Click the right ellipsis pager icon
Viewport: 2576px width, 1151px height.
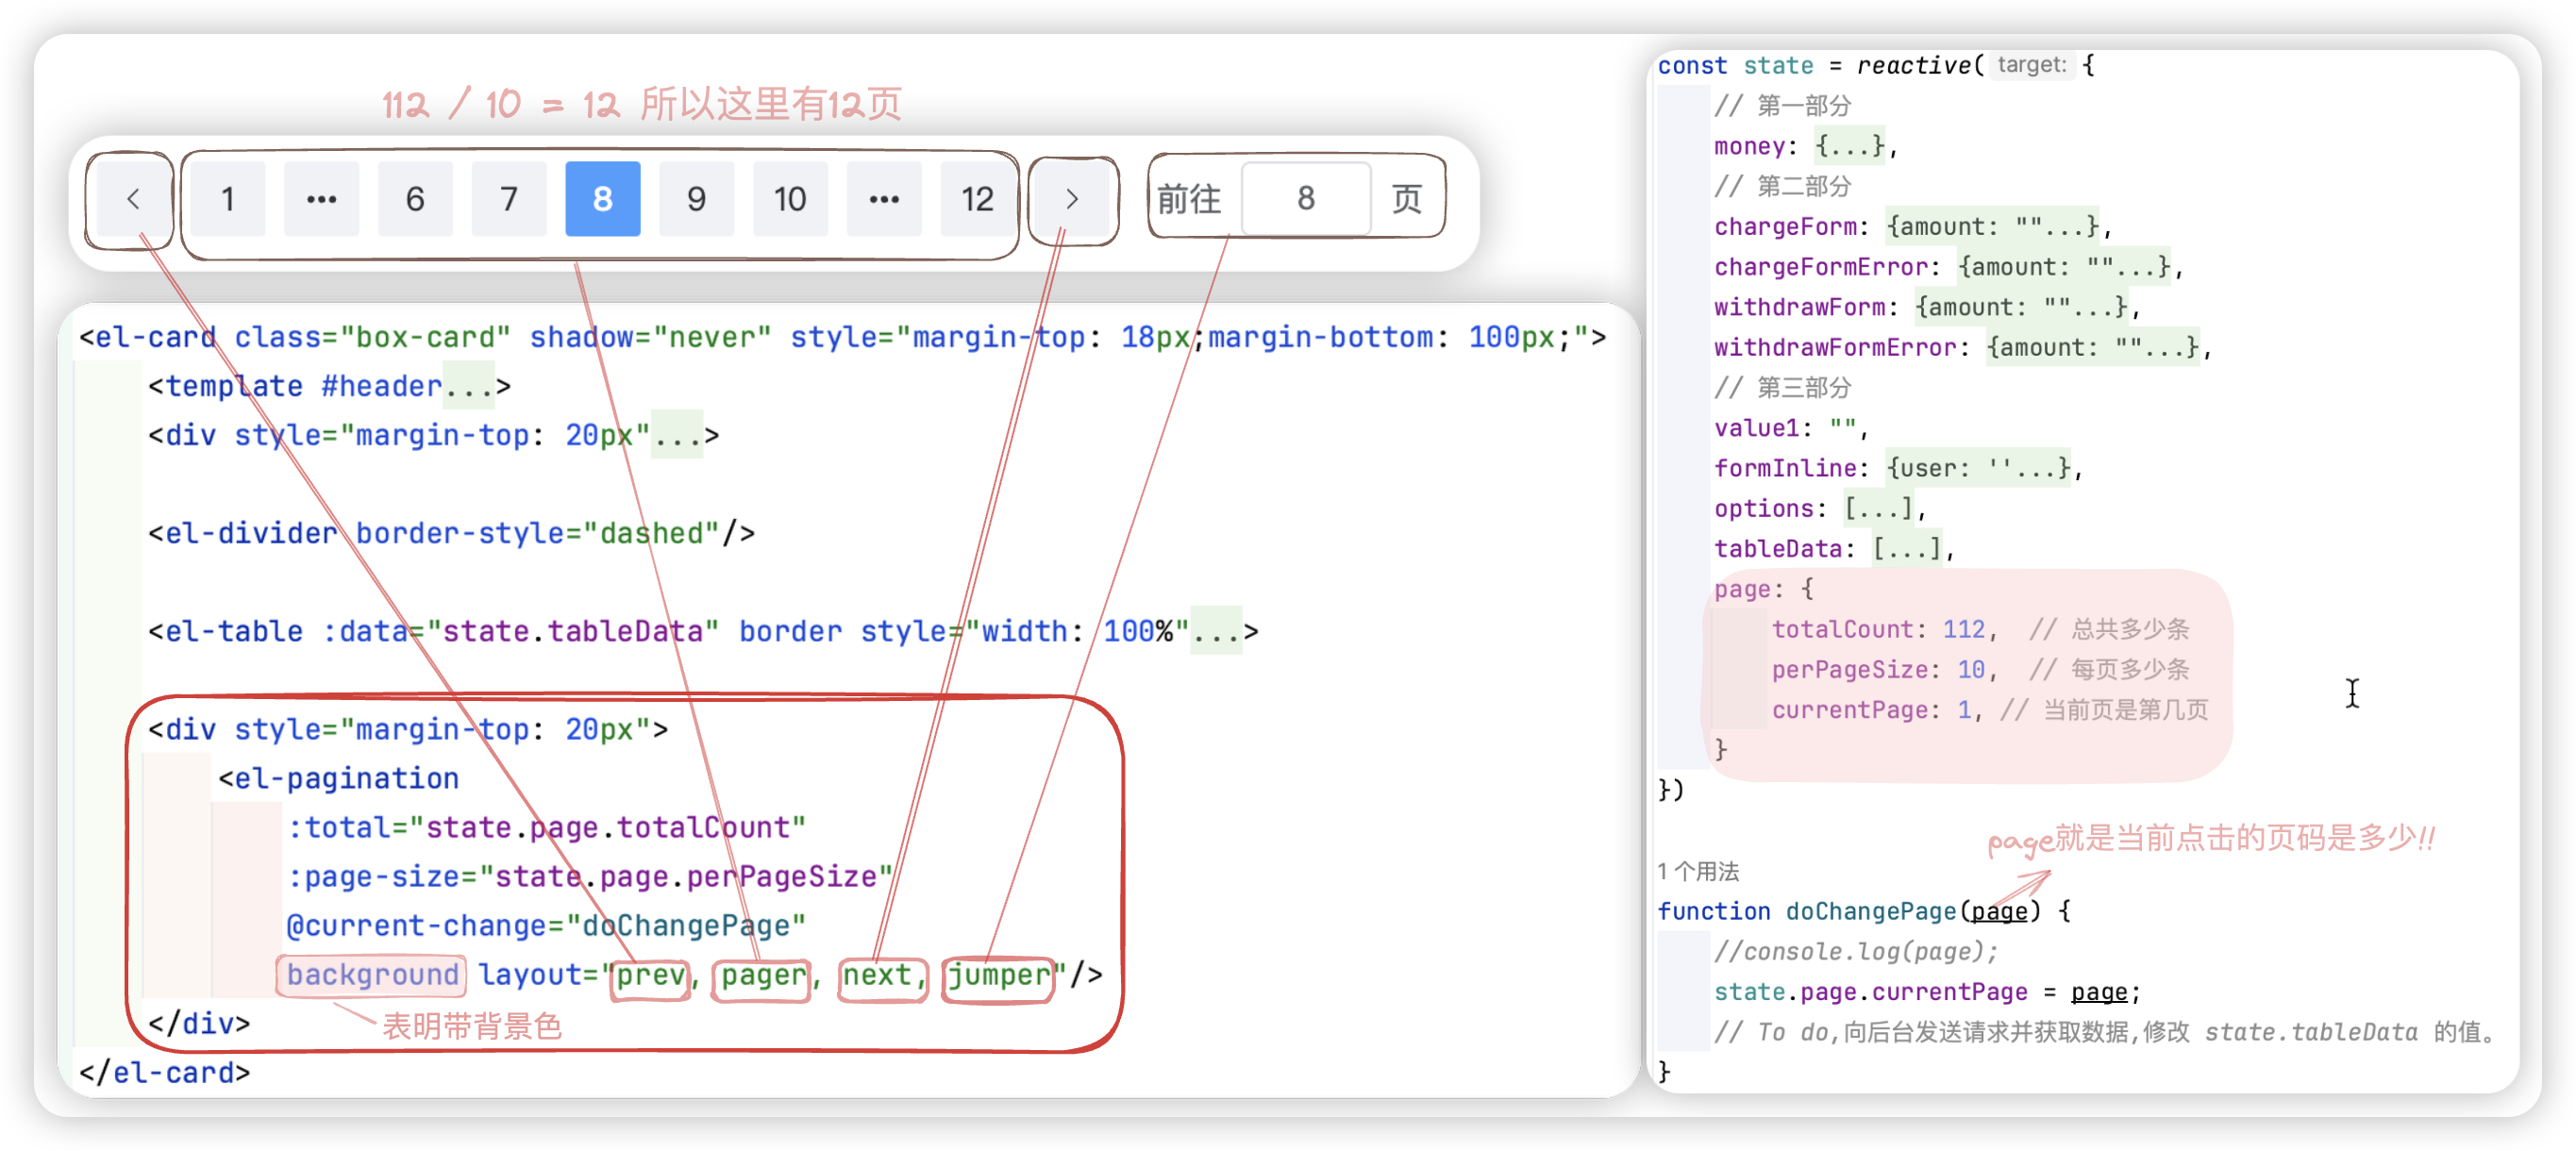[883, 199]
